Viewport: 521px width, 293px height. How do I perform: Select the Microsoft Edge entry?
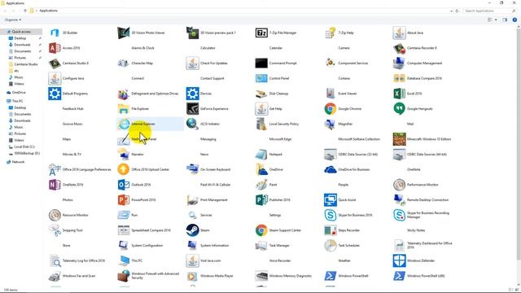(280, 139)
